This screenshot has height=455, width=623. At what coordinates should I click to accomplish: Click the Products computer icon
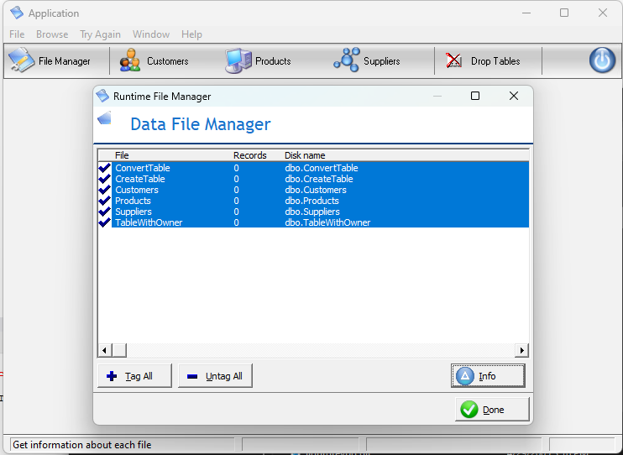pyautogui.click(x=238, y=61)
